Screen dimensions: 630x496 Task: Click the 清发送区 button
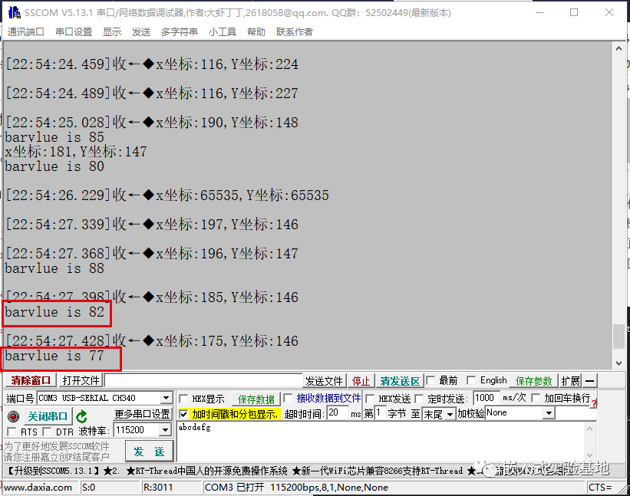[x=400, y=381]
